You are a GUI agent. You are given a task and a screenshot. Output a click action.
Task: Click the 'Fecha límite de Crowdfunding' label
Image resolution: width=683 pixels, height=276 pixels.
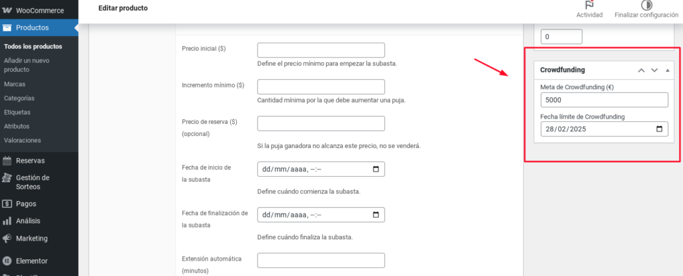[x=583, y=117]
